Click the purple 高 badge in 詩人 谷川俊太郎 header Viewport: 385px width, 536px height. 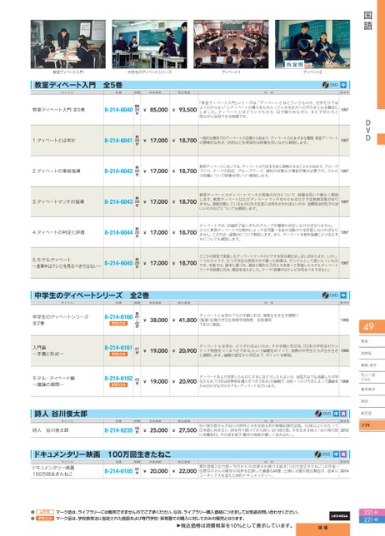coord(343,414)
